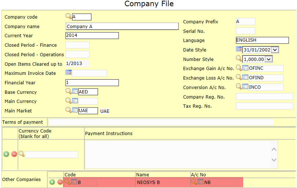Click the Main Market field containing UAE

coord(88,111)
